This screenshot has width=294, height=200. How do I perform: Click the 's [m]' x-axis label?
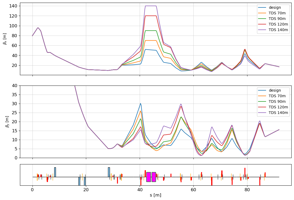click(x=155, y=195)
